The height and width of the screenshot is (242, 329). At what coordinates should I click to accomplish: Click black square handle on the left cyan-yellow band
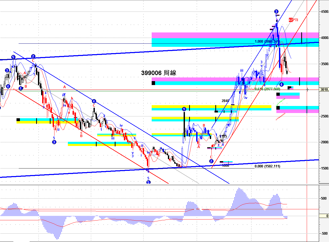(18, 120)
